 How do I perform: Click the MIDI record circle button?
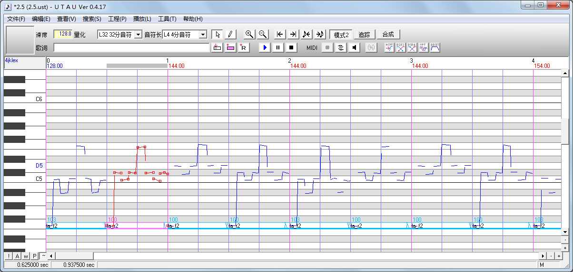(327, 47)
